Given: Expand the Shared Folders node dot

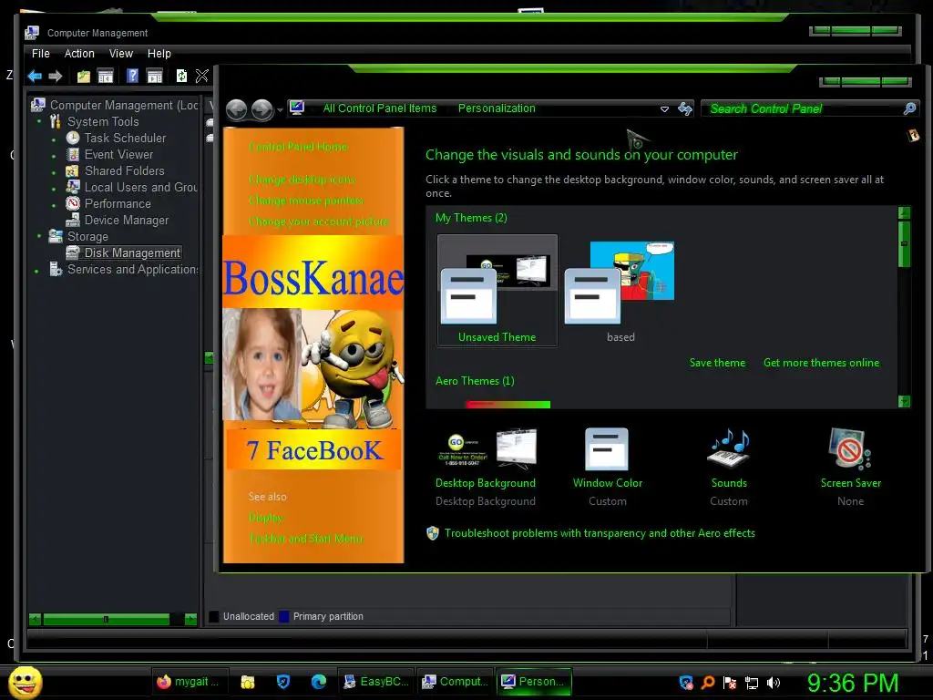Looking at the screenshot, I should [x=54, y=173].
